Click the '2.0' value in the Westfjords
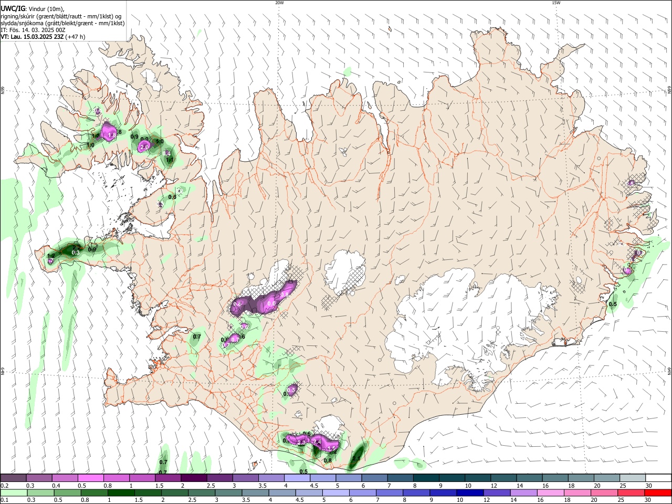The height and width of the screenshot is (504, 672). click(x=144, y=148)
